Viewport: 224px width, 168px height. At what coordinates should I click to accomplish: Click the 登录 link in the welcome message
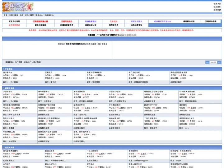click(104, 44)
